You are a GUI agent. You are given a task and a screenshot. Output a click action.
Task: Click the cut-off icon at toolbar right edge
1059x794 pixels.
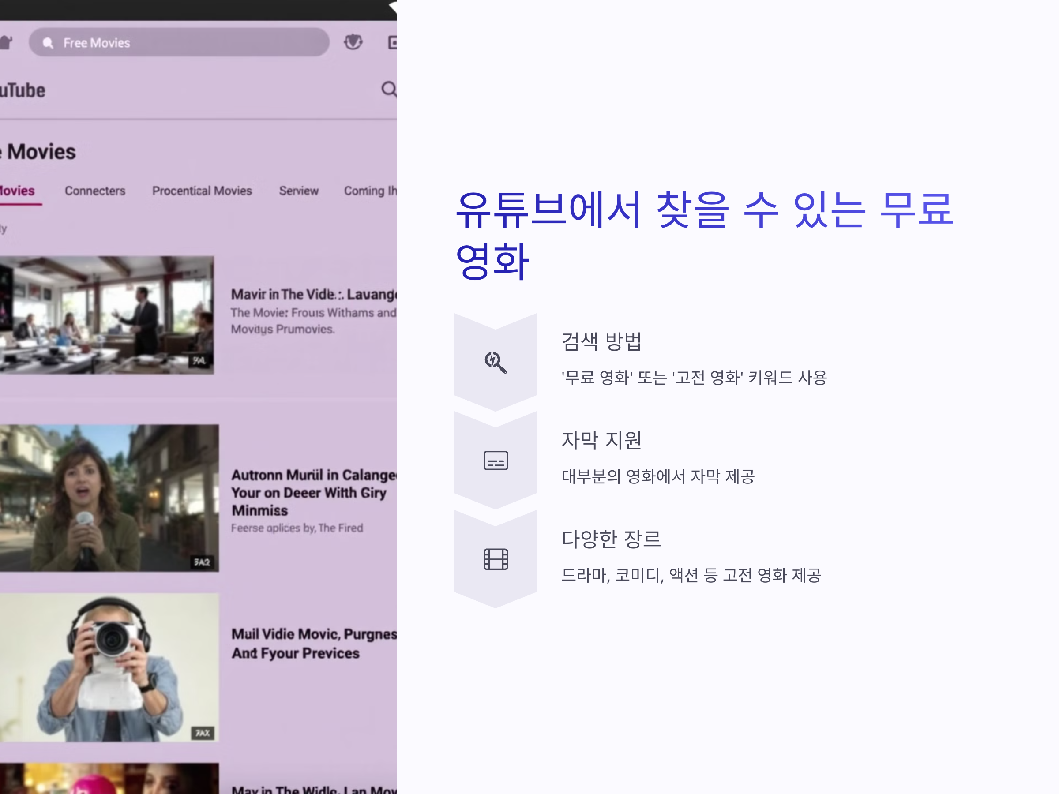pos(392,43)
